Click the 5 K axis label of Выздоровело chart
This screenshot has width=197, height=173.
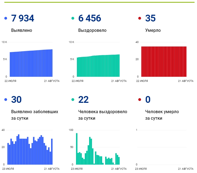pyautogui.click(x=72, y=59)
